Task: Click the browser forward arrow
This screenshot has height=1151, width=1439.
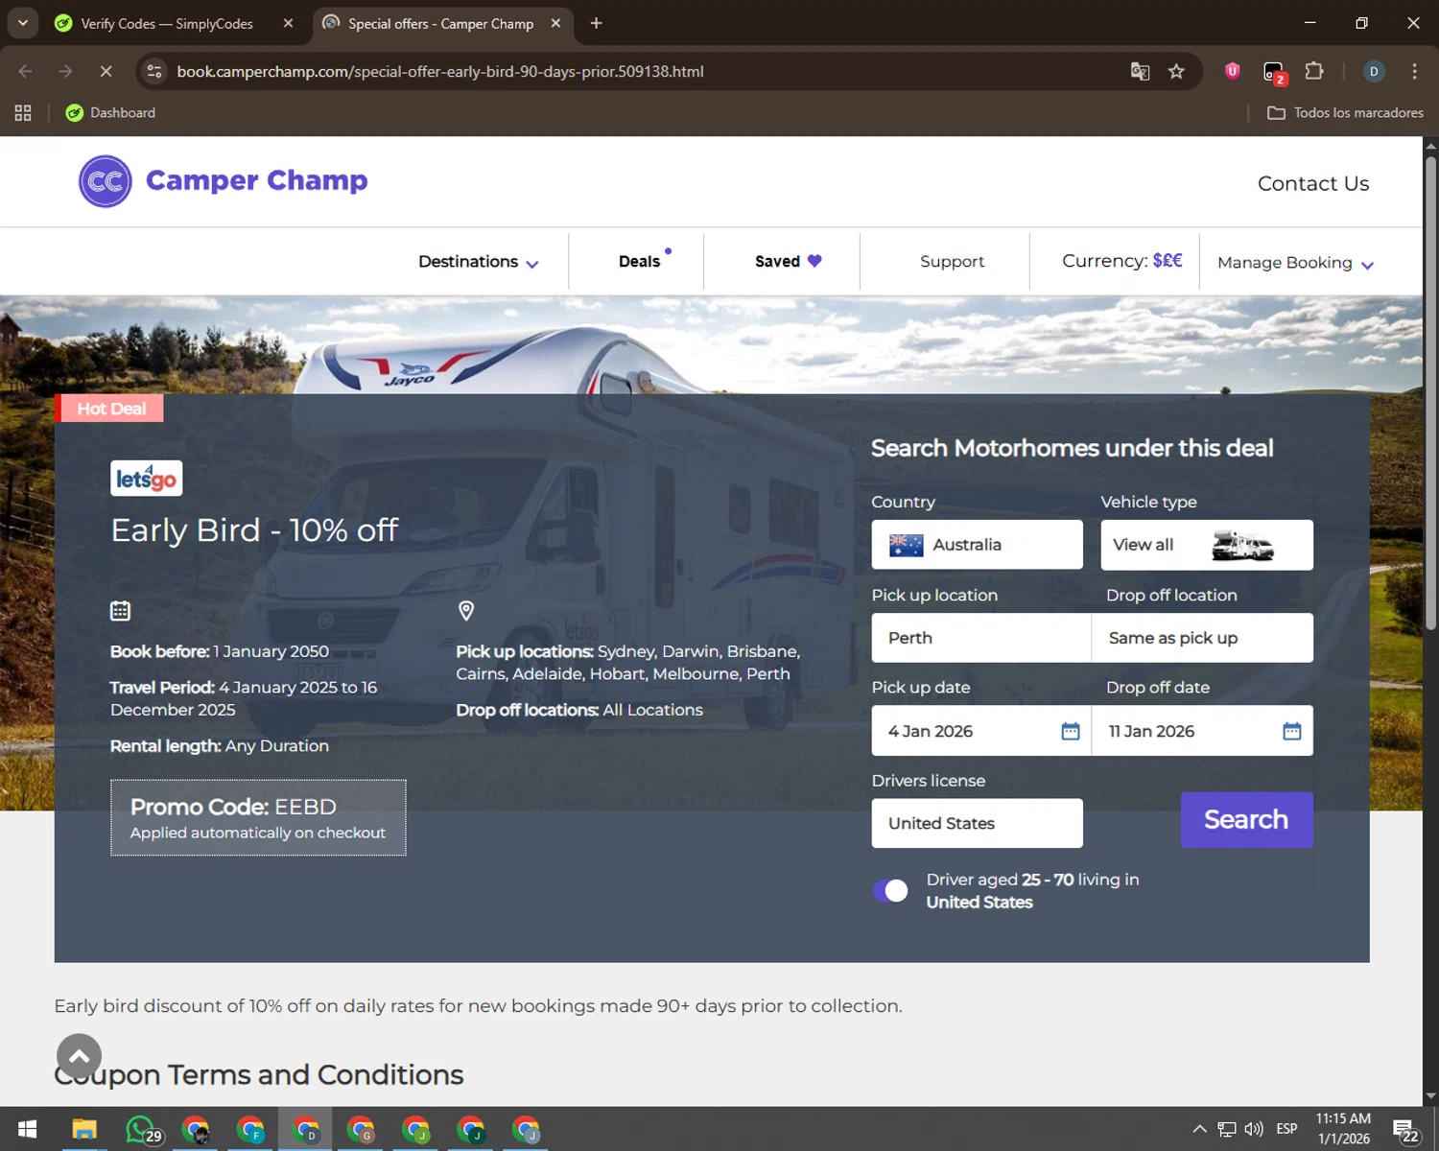Action: point(65,71)
